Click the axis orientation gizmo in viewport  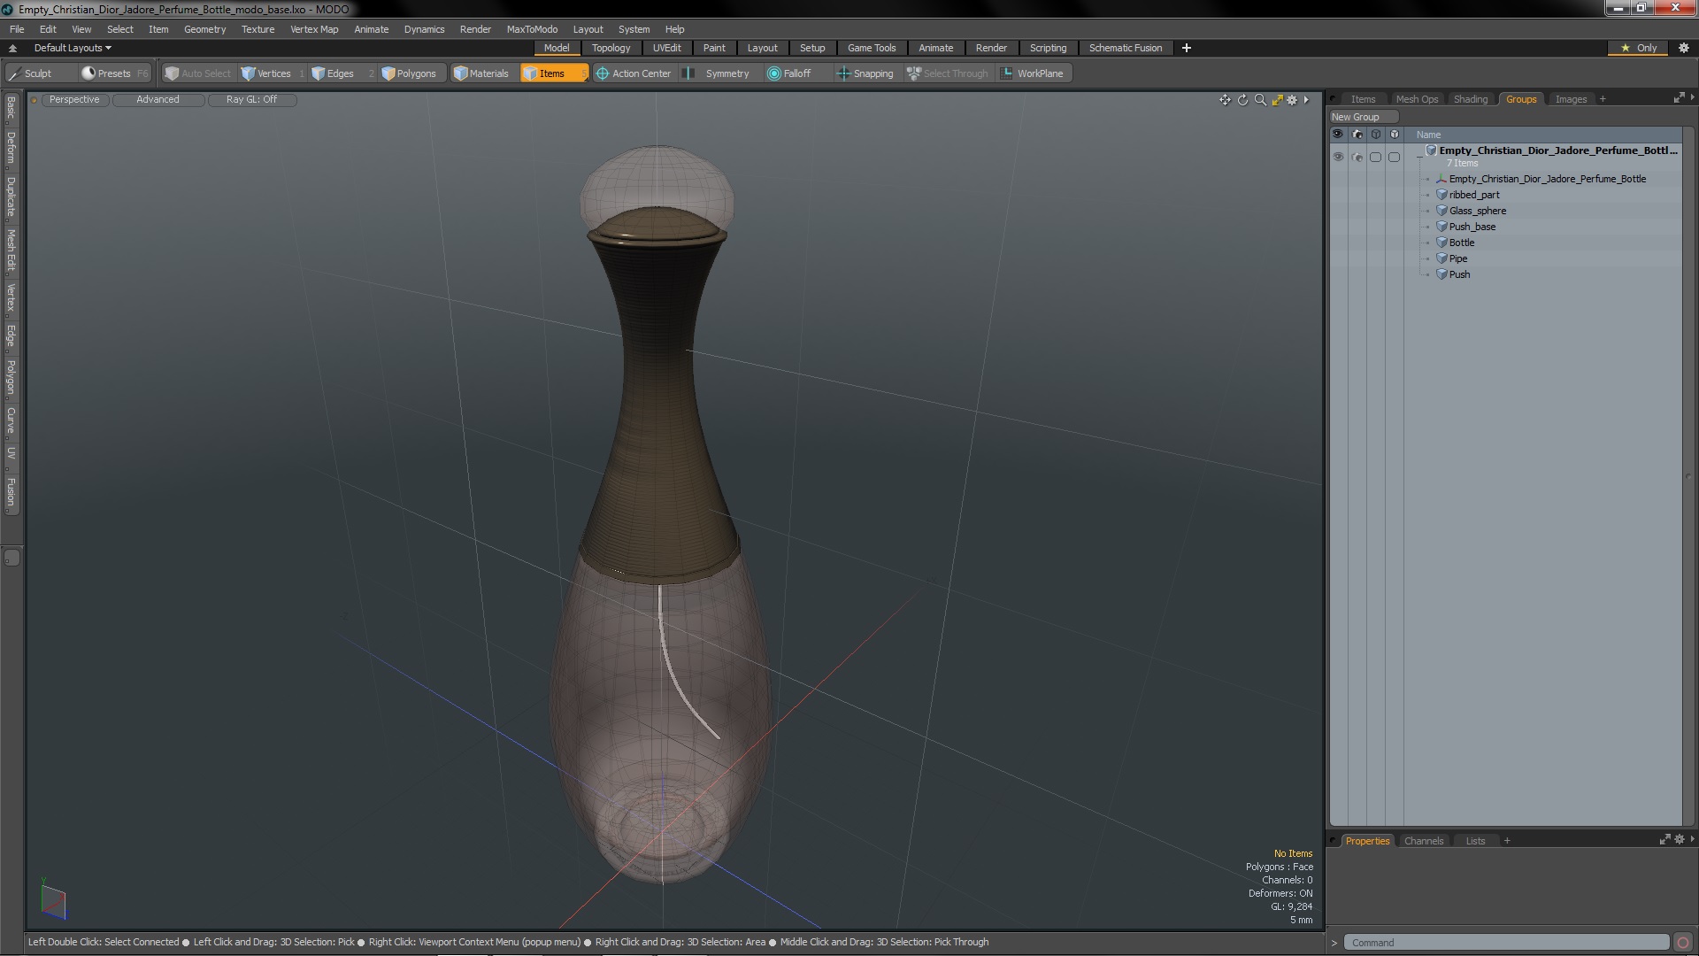coord(53,901)
